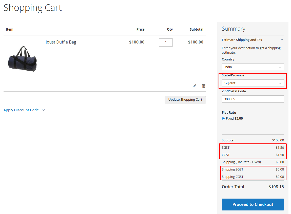Open the Country dropdown showing India
Screen dimensions: 291x214
(253, 67)
